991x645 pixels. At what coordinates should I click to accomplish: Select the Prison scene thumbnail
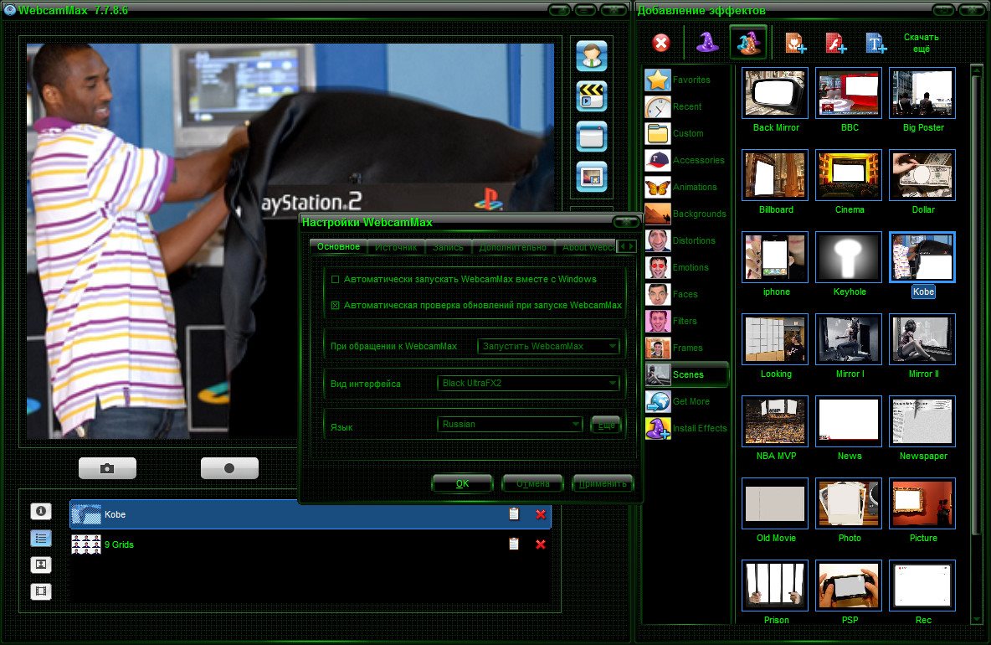click(775, 586)
